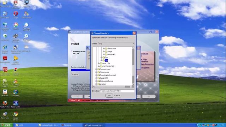The width and height of the screenshot is (226, 127).
Task: Expand the Eclipse software folder node
Action: [x=96, y=81]
